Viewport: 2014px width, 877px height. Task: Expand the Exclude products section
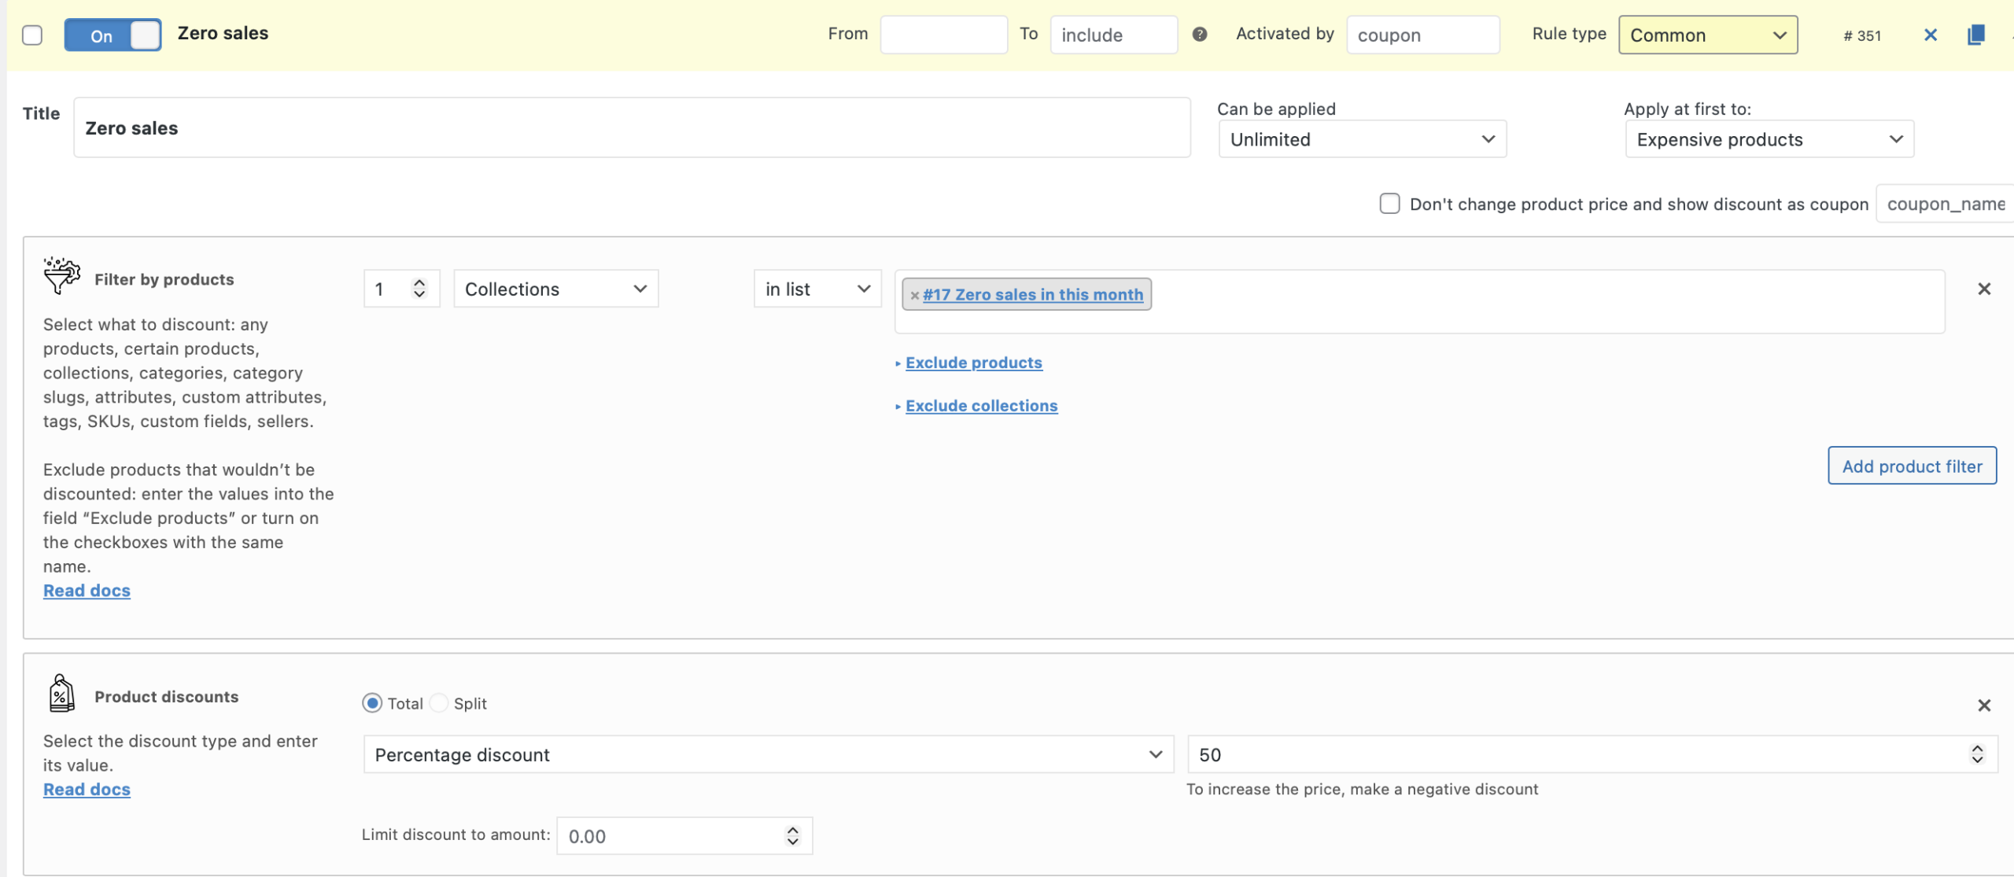click(x=973, y=363)
